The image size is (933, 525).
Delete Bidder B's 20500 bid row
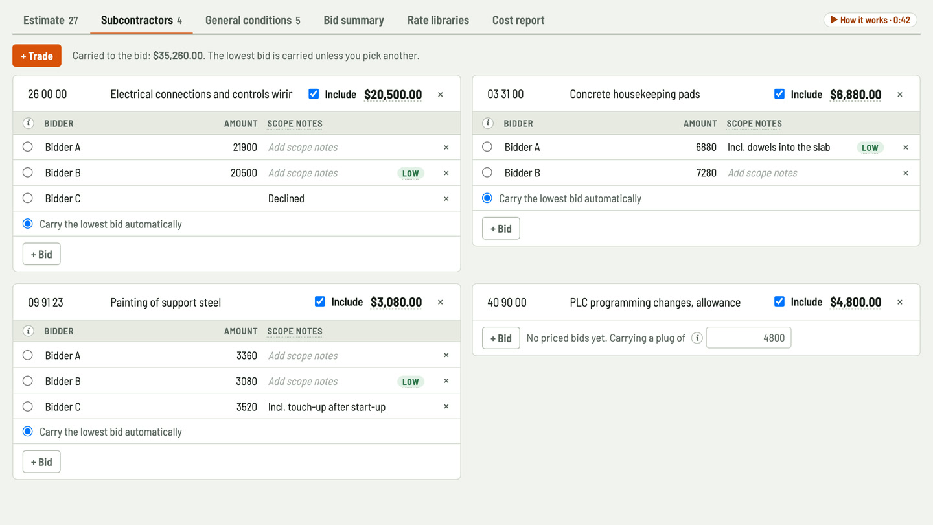446,173
